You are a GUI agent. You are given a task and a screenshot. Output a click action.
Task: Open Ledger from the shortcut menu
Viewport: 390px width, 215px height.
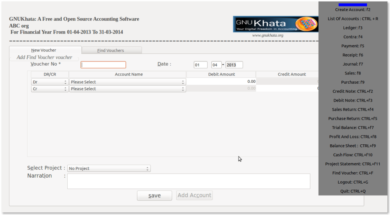[x=353, y=28]
